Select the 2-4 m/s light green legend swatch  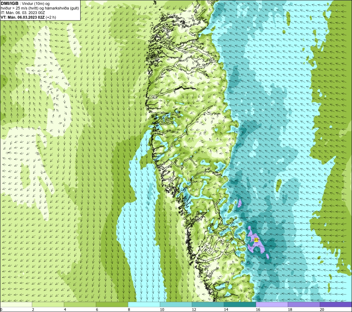(x=48, y=304)
